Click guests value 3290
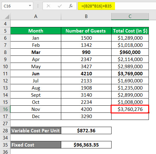The width and height of the screenshot is (156, 154). pyautogui.click(x=86, y=116)
